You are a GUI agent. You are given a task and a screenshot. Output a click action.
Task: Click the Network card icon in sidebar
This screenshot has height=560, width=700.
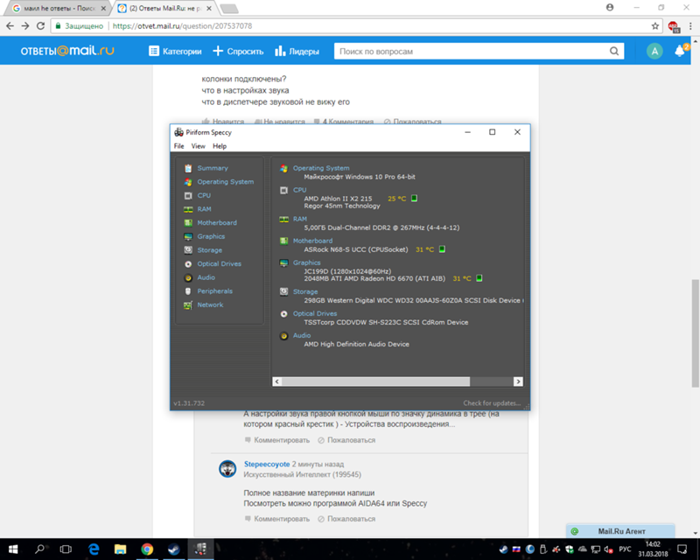point(188,305)
